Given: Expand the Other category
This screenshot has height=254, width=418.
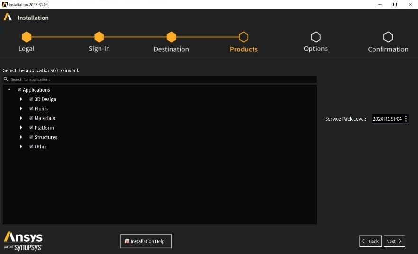Looking at the screenshot, I should [21, 147].
